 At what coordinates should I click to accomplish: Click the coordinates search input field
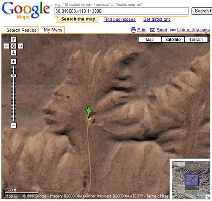pos(121,11)
